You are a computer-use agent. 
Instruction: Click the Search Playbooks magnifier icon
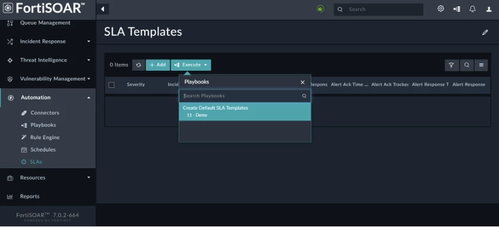[x=304, y=96]
